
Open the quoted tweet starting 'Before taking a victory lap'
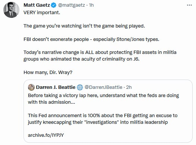[108, 111]
